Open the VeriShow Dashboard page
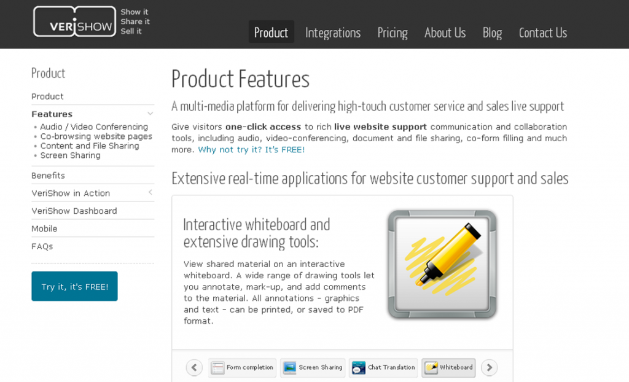The image size is (629, 382). (x=74, y=211)
